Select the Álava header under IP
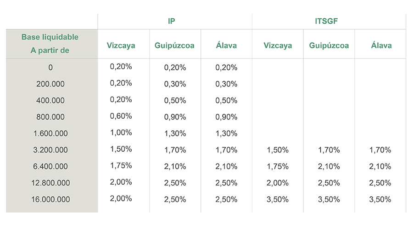 tap(226, 45)
